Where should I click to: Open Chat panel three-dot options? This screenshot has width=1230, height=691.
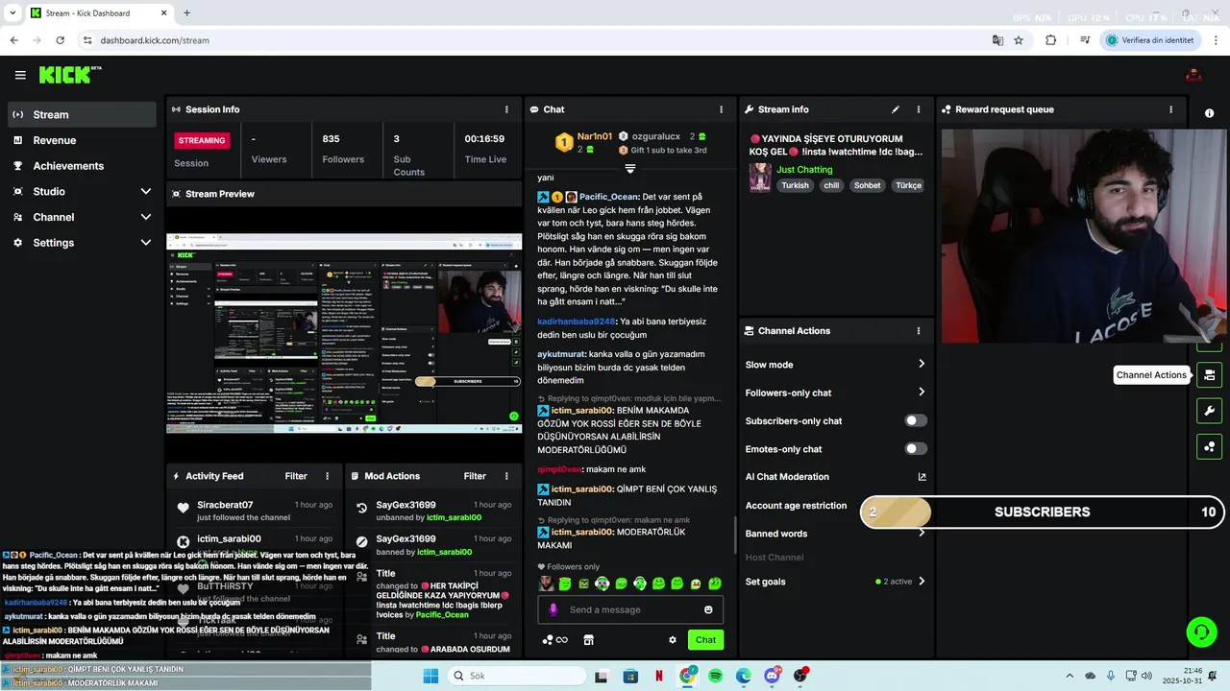(722, 109)
